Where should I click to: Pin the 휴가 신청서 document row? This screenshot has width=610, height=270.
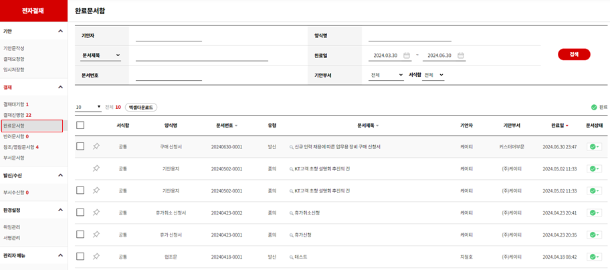coord(96,235)
